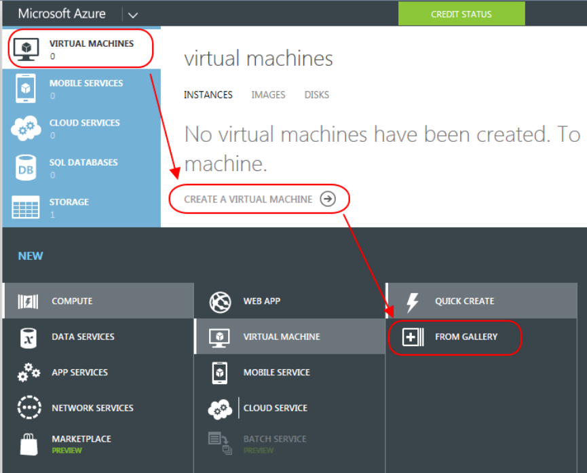587x473 pixels.
Task: Click the Microsoft Azure logo text
Action: click(62, 14)
